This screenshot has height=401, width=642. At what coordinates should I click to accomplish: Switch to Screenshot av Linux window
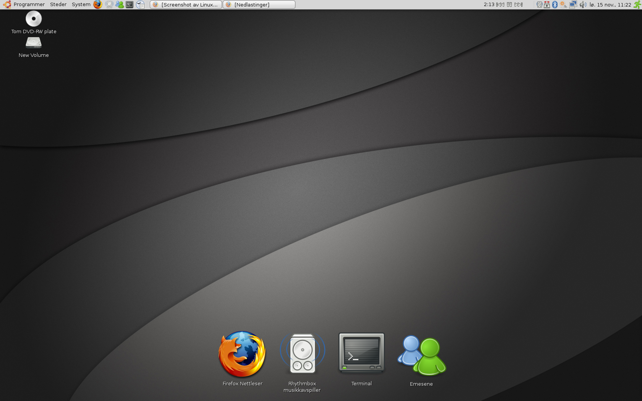(x=186, y=5)
